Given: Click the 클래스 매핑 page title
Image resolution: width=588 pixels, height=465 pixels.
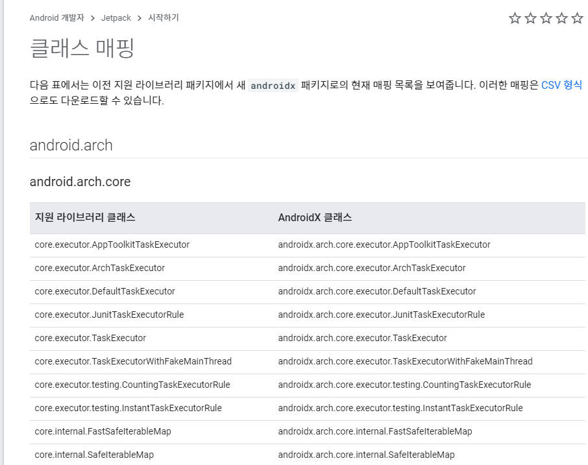Looking at the screenshot, I should click(82, 49).
